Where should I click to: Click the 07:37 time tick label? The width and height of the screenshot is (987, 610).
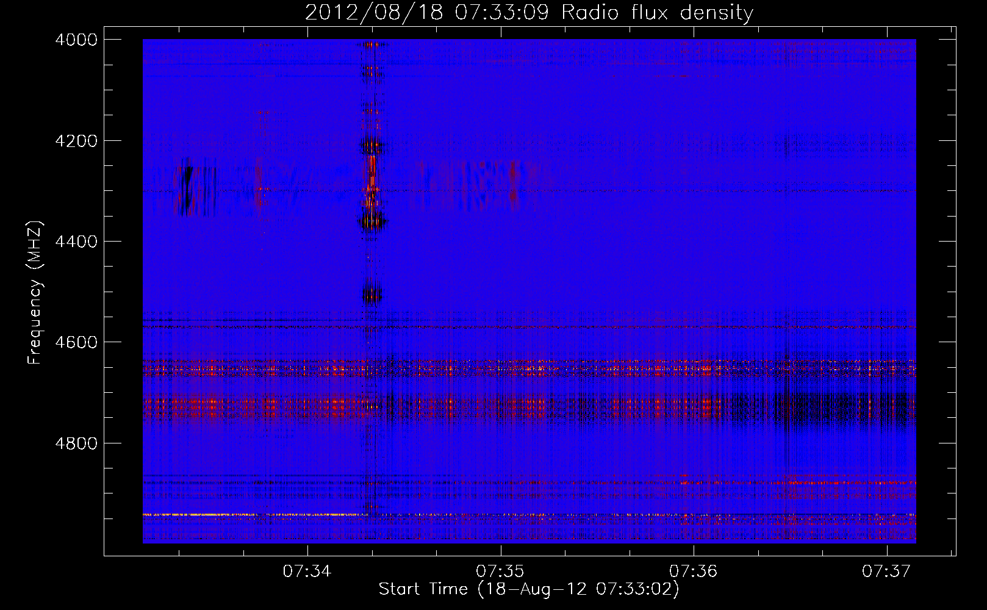click(886, 571)
